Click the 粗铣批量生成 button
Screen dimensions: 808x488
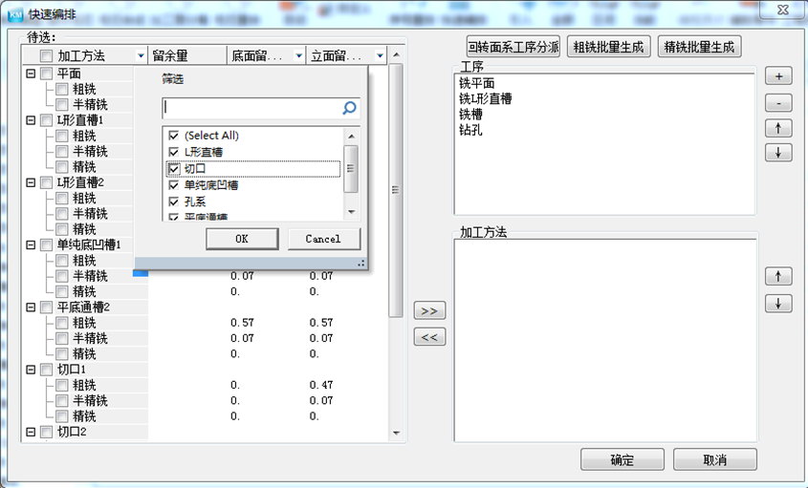608,47
